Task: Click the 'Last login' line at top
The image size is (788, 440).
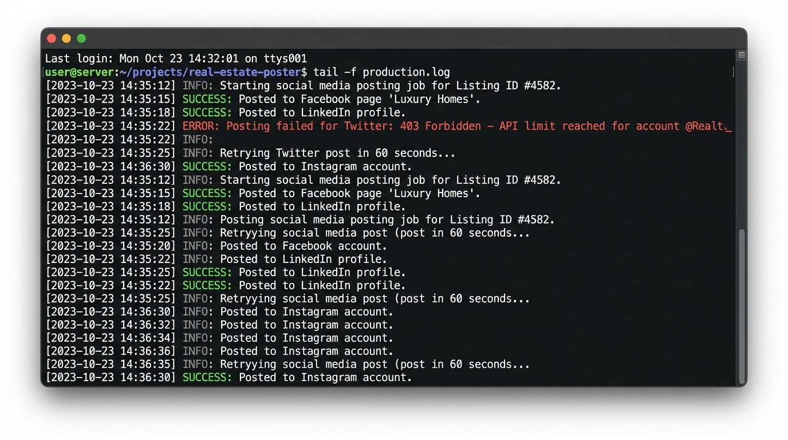Action: [x=176, y=58]
